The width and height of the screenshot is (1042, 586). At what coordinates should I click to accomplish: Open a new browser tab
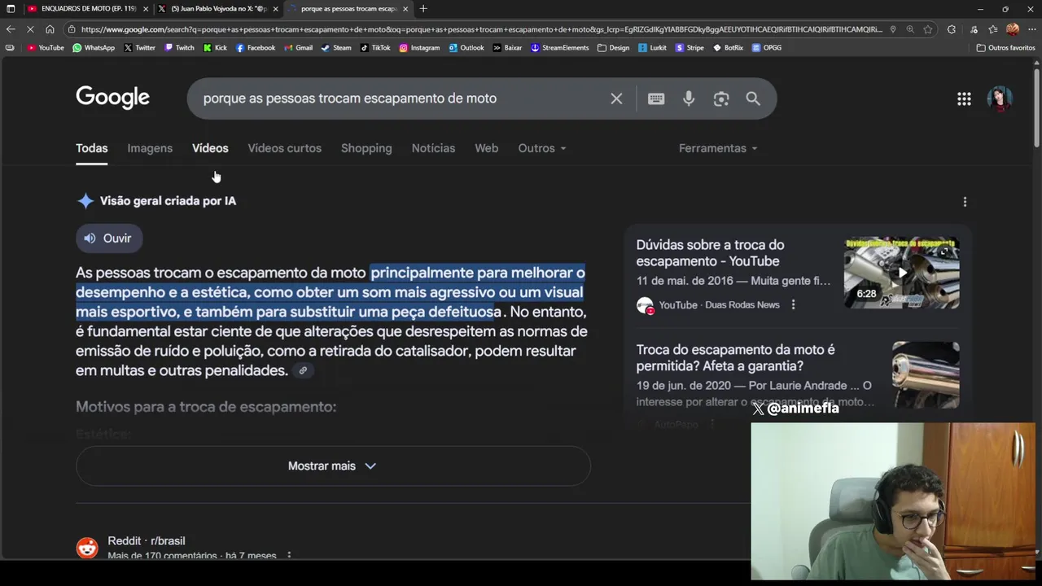point(423,9)
